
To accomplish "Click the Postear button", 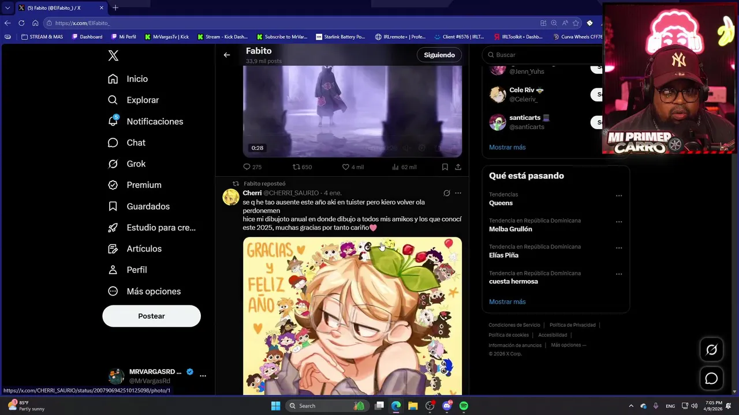I will pos(151,316).
